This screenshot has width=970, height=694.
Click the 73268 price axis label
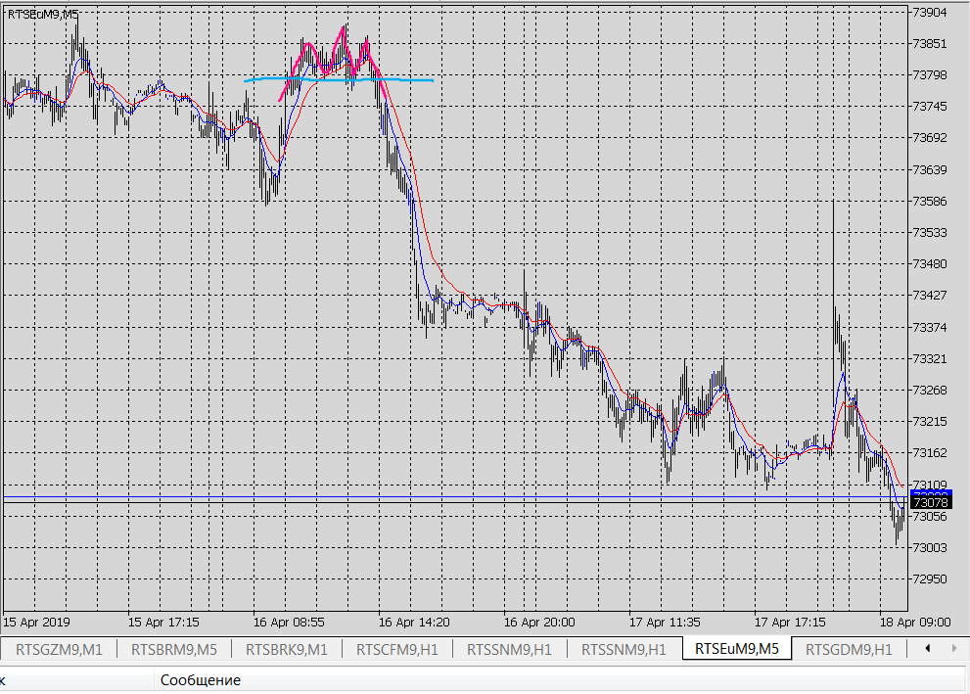coord(930,391)
